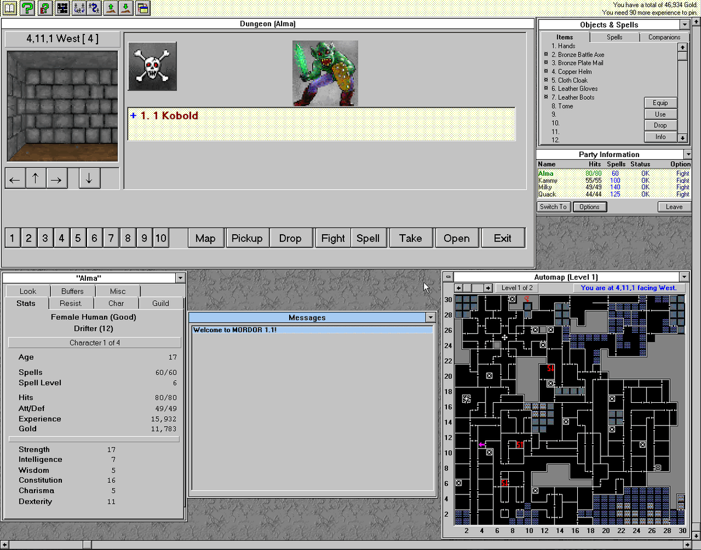Click the skull and crossbones icon
This screenshot has width=701, height=550.
pos(152,66)
